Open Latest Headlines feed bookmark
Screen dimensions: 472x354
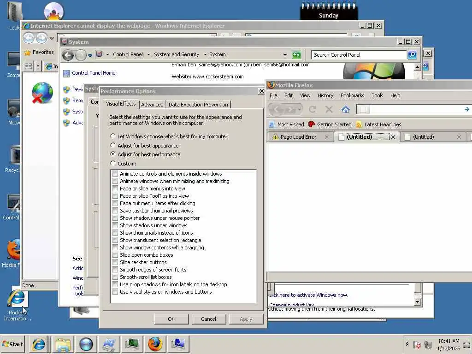[379, 124]
